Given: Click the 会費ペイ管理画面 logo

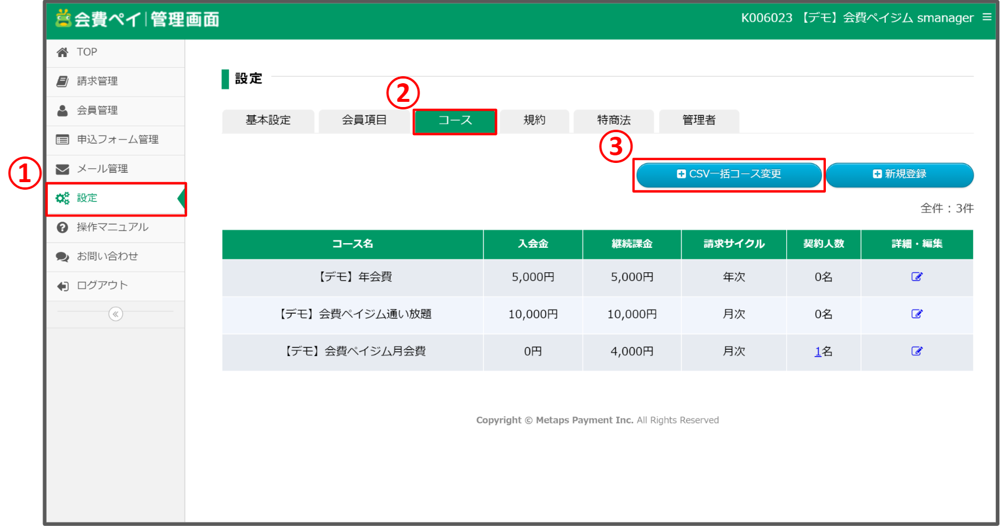Looking at the screenshot, I should pos(137,19).
